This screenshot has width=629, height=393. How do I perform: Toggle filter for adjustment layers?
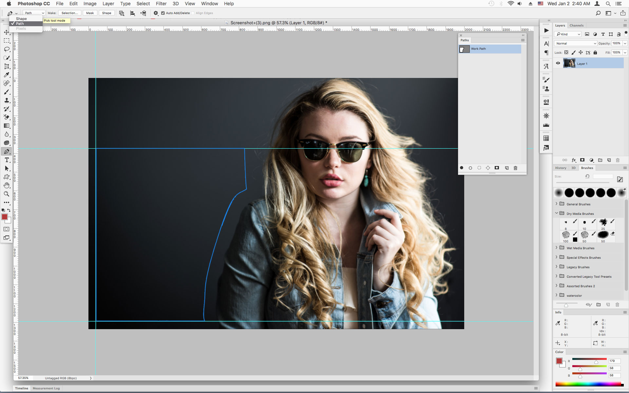pos(595,34)
